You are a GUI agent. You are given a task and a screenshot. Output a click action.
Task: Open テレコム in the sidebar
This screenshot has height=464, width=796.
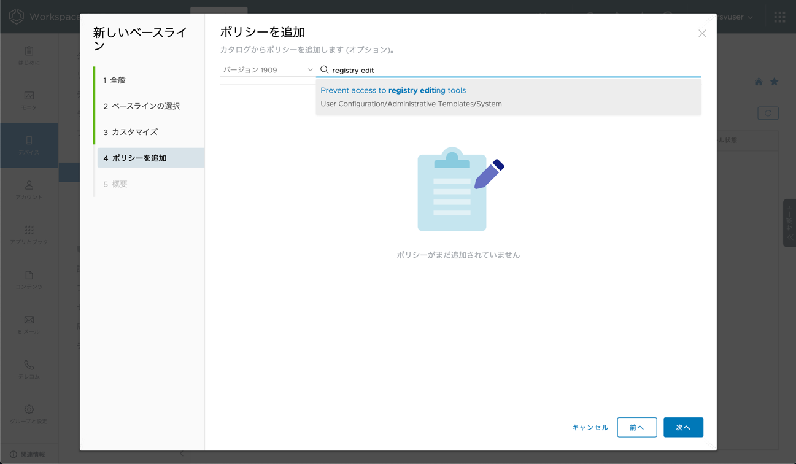pyautogui.click(x=29, y=369)
